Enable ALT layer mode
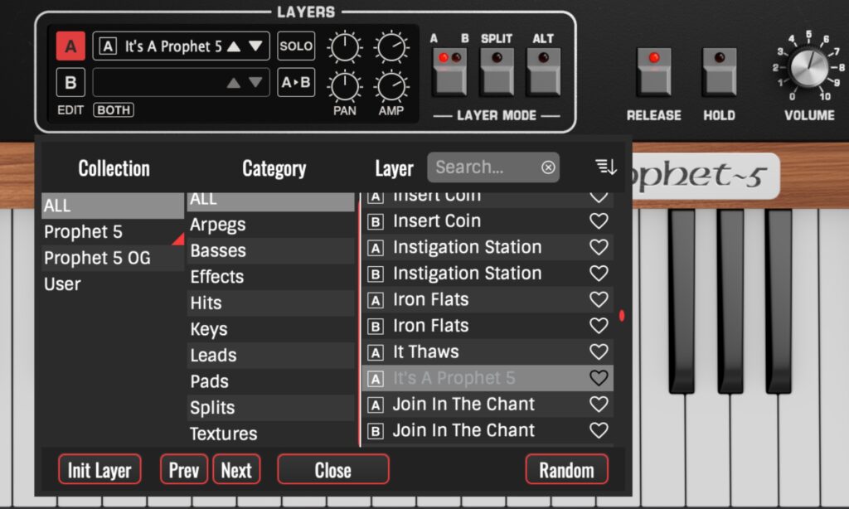Viewport: 849px width, 509px height. click(544, 72)
